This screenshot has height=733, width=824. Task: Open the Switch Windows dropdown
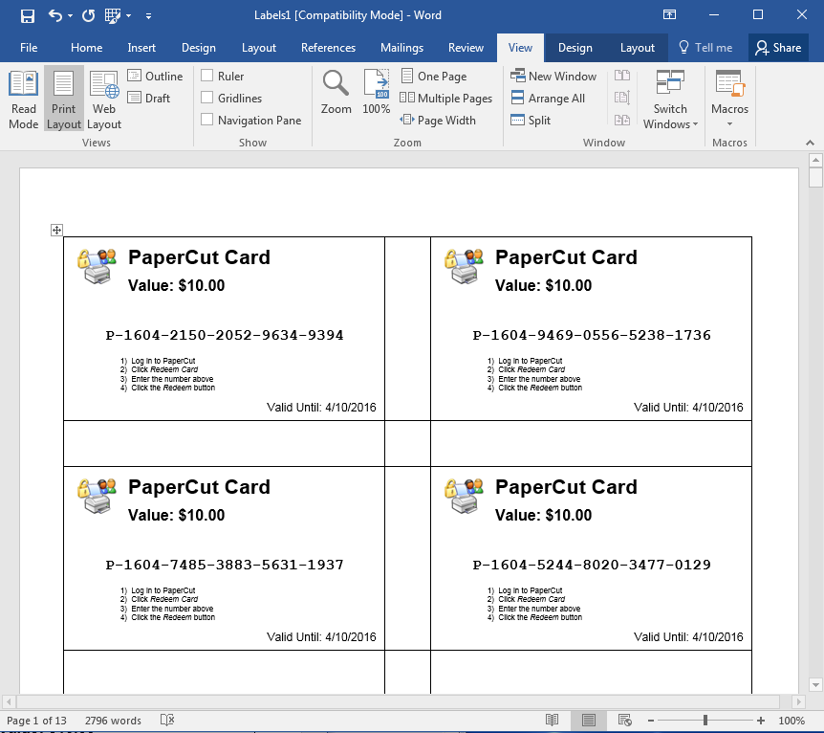coord(670,100)
